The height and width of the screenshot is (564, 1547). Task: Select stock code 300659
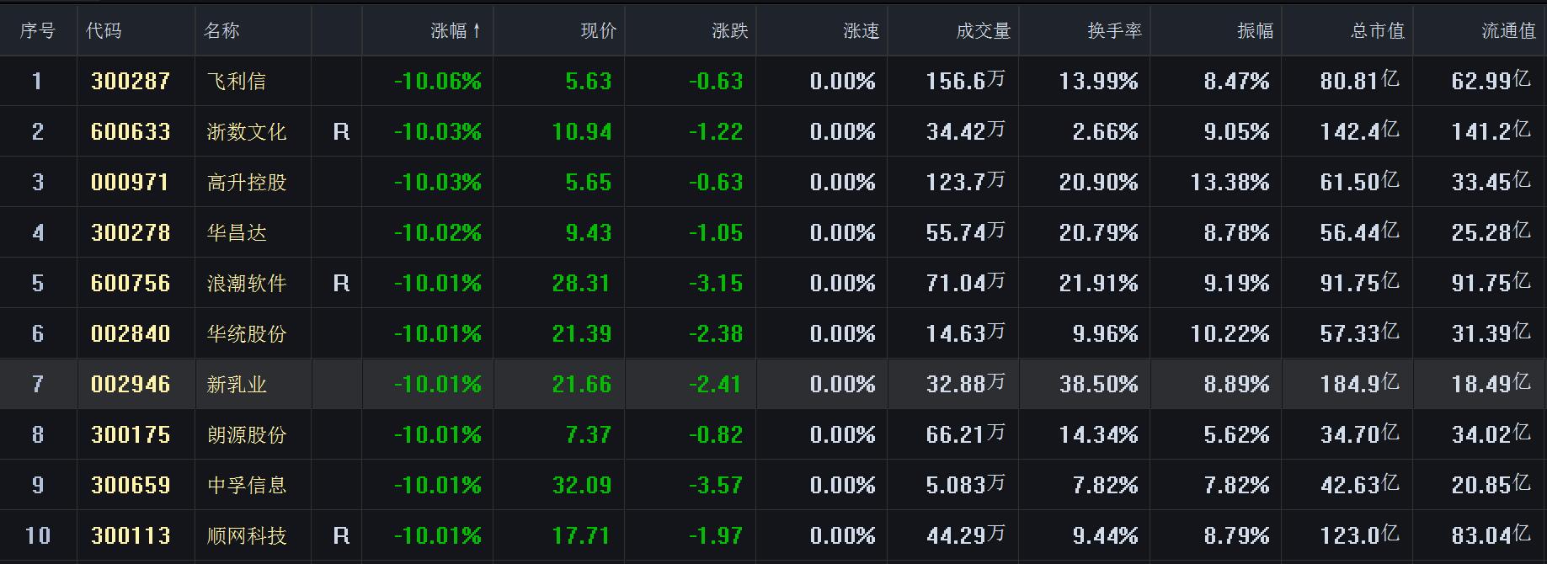coord(131,486)
